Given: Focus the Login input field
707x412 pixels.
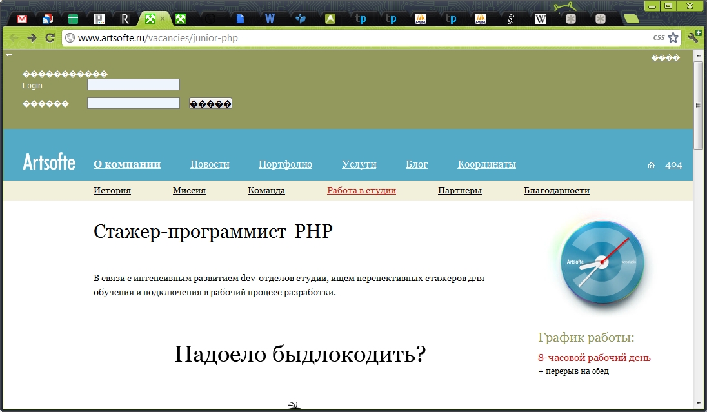Looking at the screenshot, I should pyautogui.click(x=134, y=84).
